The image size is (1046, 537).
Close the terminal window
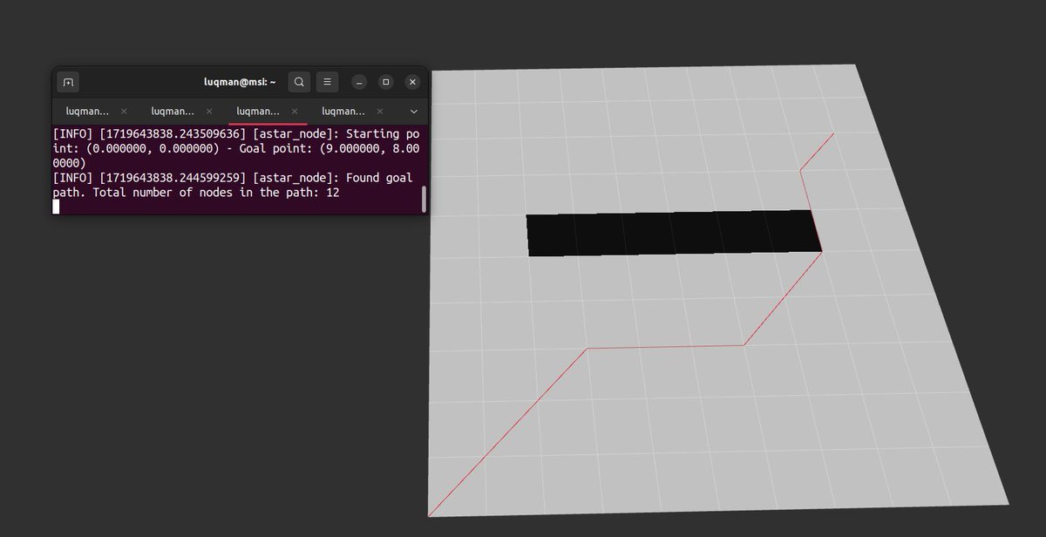pos(413,82)
